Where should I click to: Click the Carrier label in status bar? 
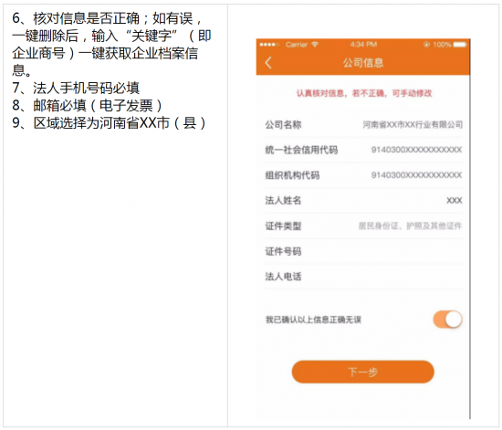[x=297, y=45]
